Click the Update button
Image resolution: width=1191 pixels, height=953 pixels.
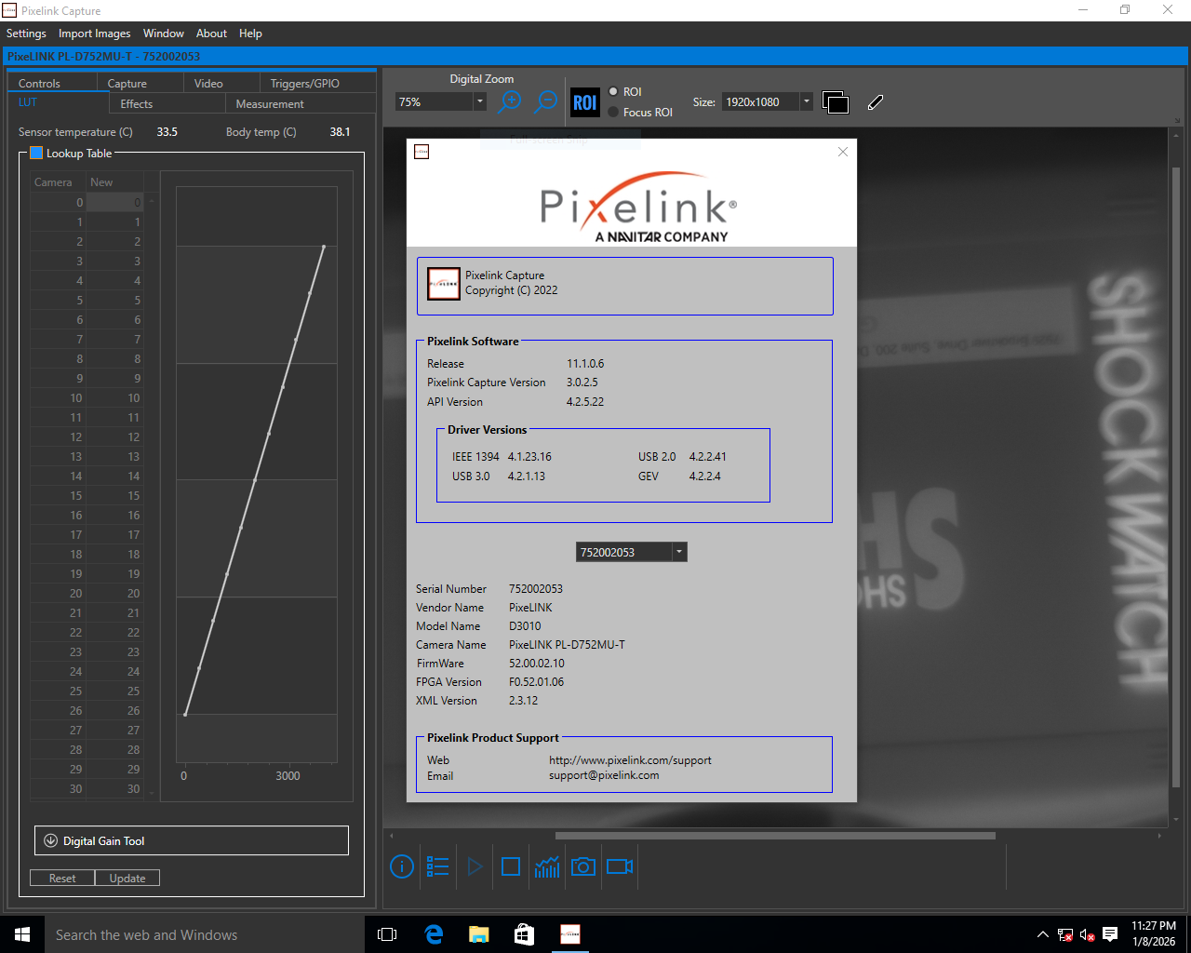click(x=127, y=878)
